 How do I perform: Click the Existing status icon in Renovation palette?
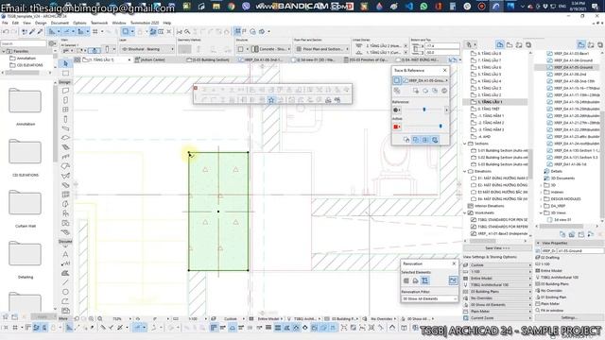406,280
